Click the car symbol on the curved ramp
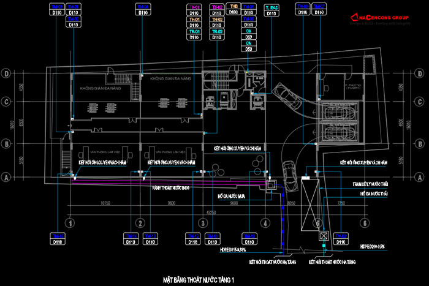The image size is (429, 286). click(287, 95)
